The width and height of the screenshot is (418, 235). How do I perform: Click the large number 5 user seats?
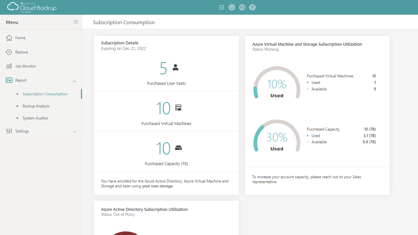[x=163, y=69]
